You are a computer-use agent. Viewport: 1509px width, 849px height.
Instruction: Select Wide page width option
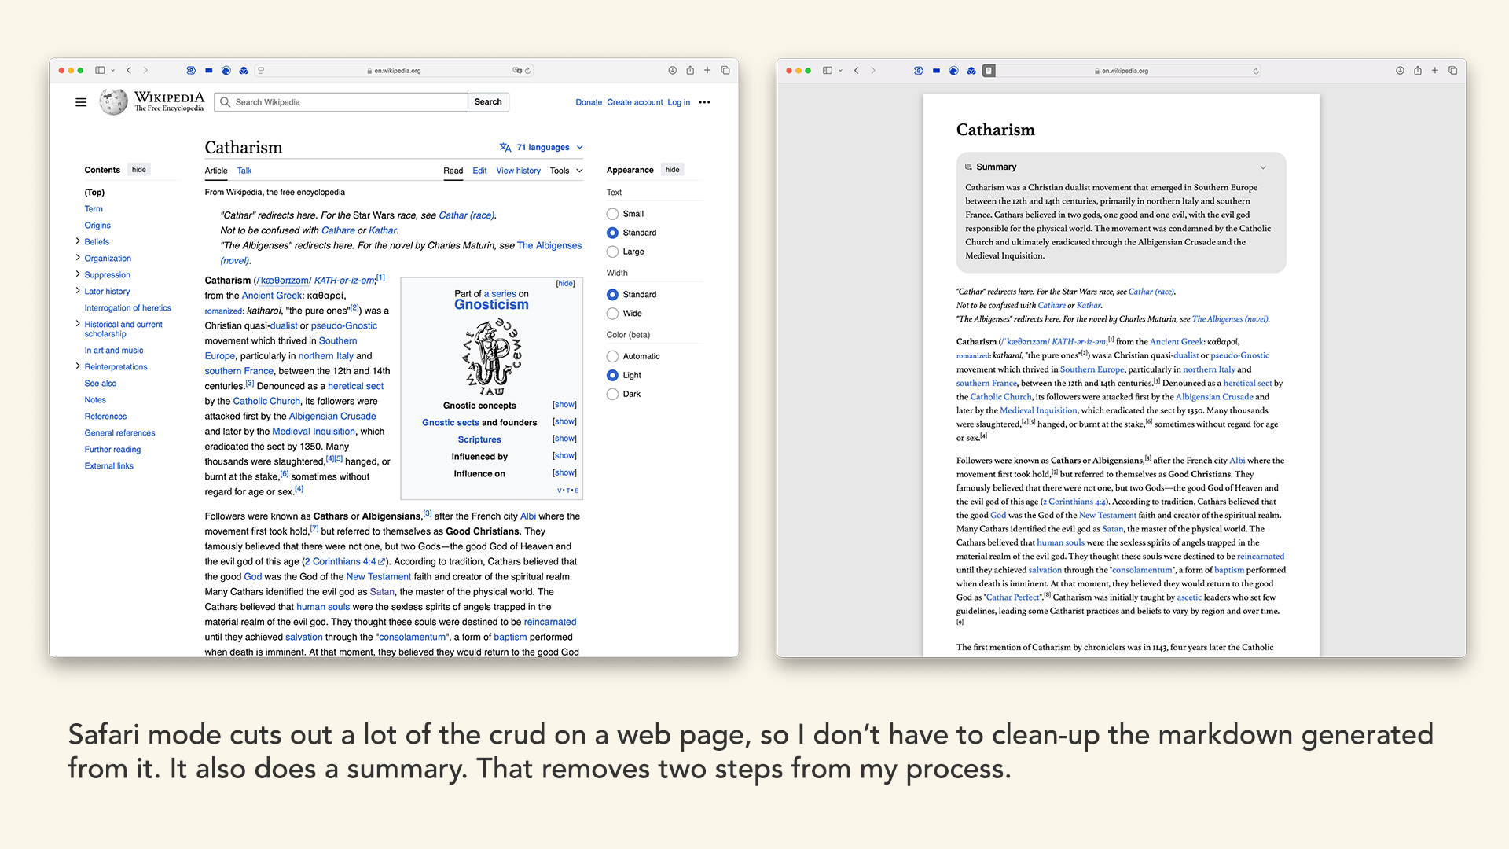(612, 314)
